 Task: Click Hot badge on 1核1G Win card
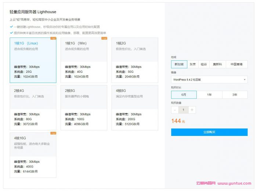(x=104, y=38)
